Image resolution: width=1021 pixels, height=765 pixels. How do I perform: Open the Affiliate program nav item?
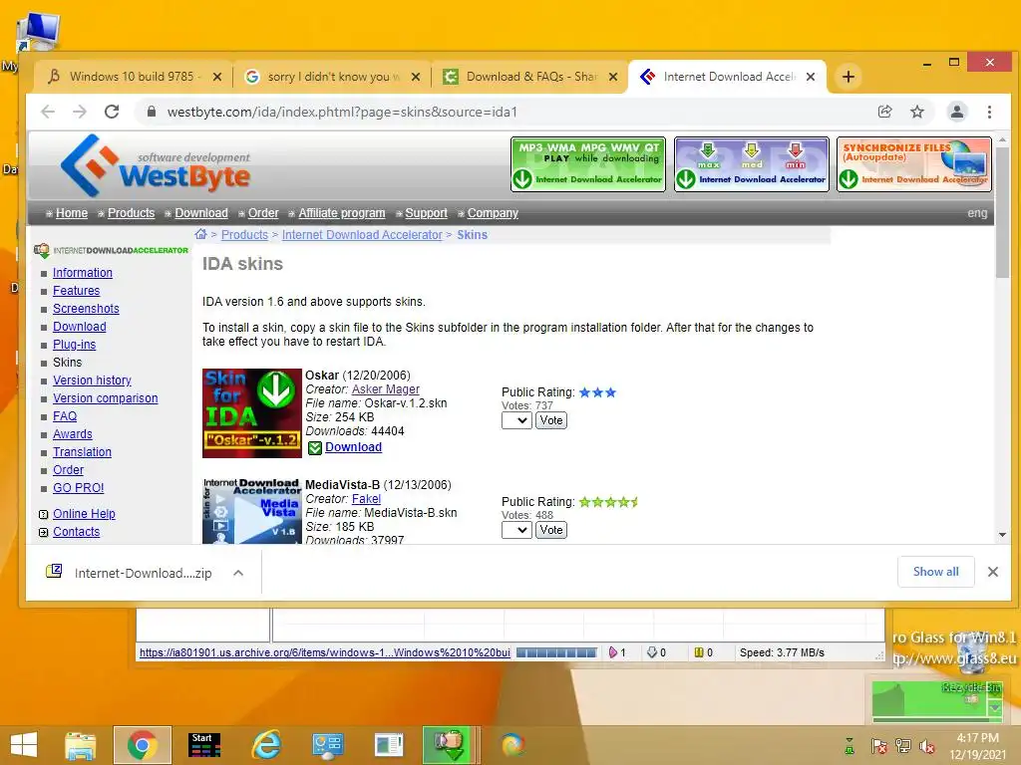coord(342,213)
